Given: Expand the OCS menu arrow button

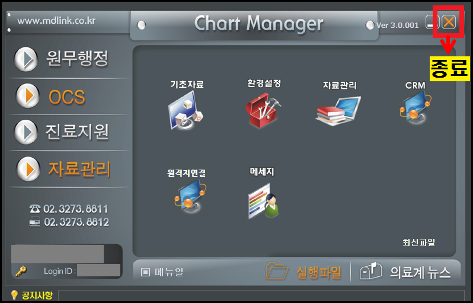Looking at the screenshot, I should point(27,96).
